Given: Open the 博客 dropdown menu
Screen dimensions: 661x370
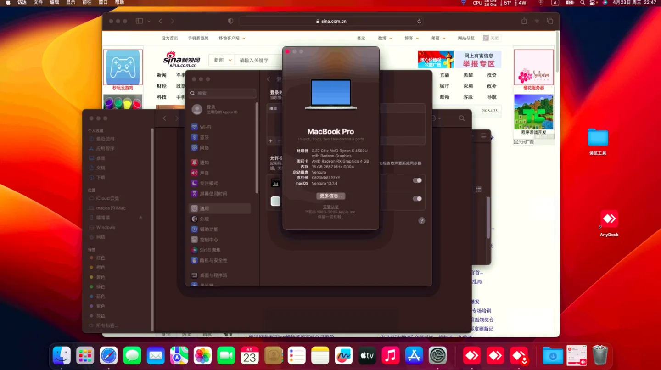Looking at the screenshot, I should pos(411,38).
